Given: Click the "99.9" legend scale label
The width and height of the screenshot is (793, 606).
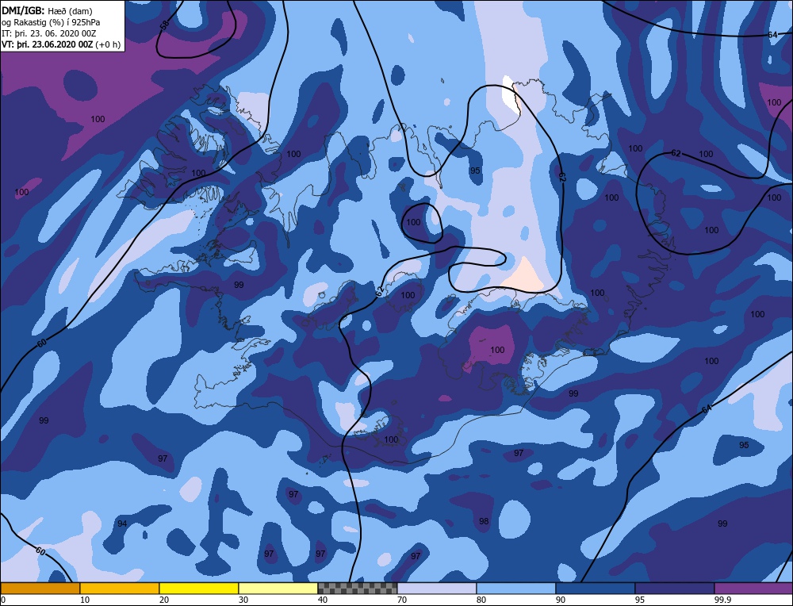Looking at the screenshot, I should (722, 600).
